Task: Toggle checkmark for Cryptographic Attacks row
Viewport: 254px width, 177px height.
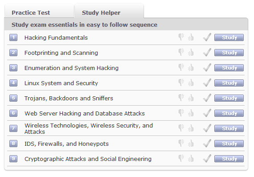Action: 207,158
